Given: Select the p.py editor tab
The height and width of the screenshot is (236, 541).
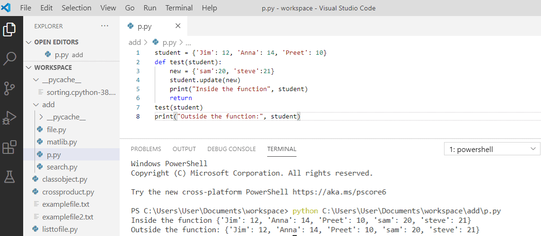Looking at the screenshot, I should click(x=154, y=26).
